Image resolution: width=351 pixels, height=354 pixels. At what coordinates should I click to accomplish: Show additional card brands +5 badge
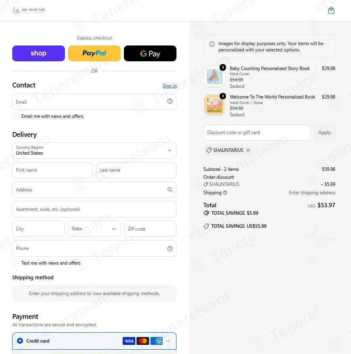pos(168,341)
